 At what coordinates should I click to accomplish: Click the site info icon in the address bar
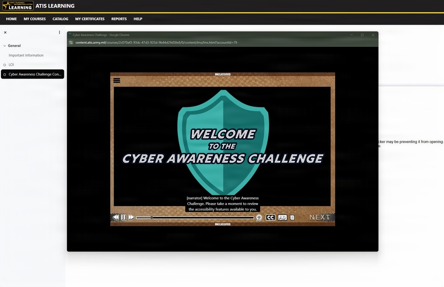click(x=71, y=43)
